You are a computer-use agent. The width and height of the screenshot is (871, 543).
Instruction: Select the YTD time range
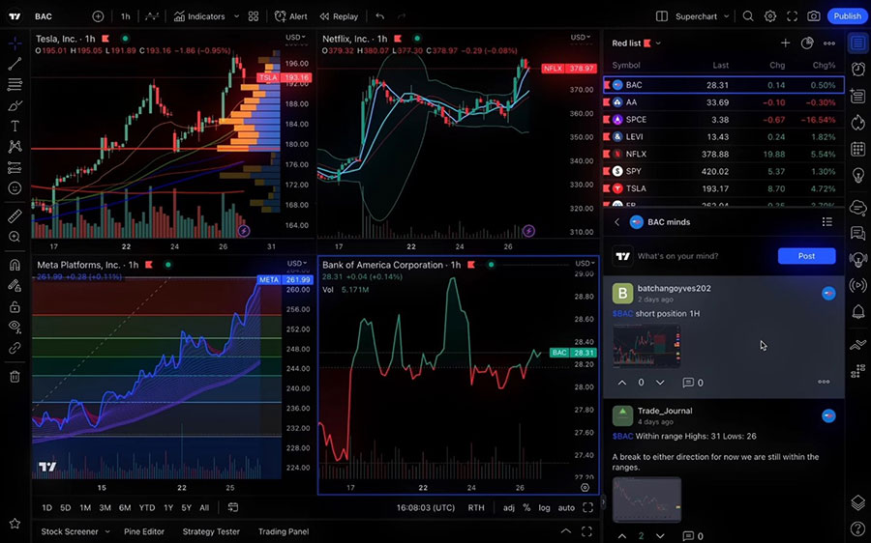[x=147, y=507]
